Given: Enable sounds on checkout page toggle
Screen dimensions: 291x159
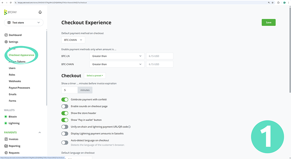Looking at the screenshot, I should (x=65, y=106).
